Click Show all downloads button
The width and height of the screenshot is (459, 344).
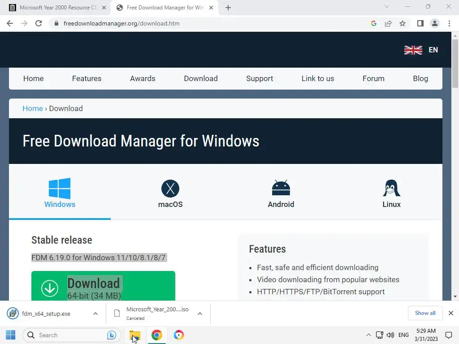pos(425,313)
